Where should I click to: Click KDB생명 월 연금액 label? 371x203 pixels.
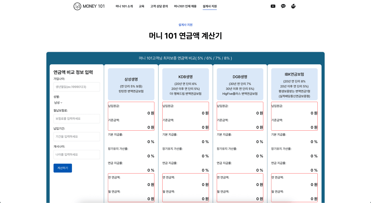(168, 192)
